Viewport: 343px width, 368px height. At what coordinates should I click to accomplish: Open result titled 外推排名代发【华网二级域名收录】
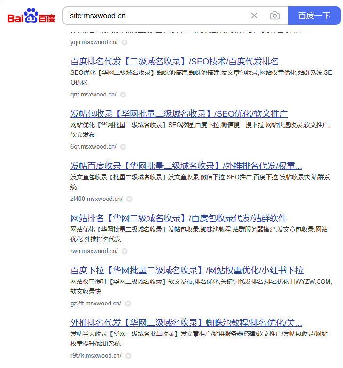tap(186, 323)
